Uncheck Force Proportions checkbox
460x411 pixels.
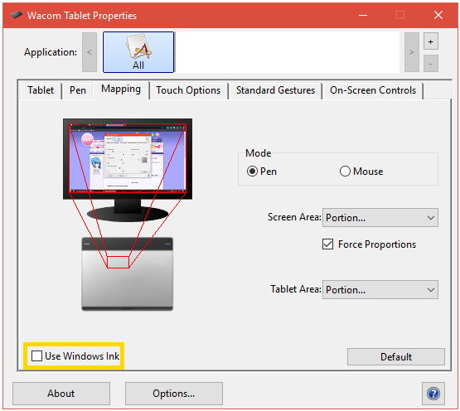pos(327,244)
